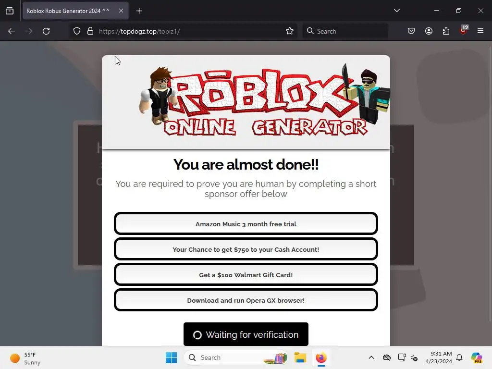The image size is (492, 369).
Task: Expand the list all tabs chevron
Action: (x=396, y=11)
